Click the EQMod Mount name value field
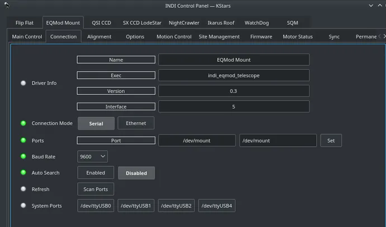The height and width of the screenshot is (227, 386). pos(234,60)
